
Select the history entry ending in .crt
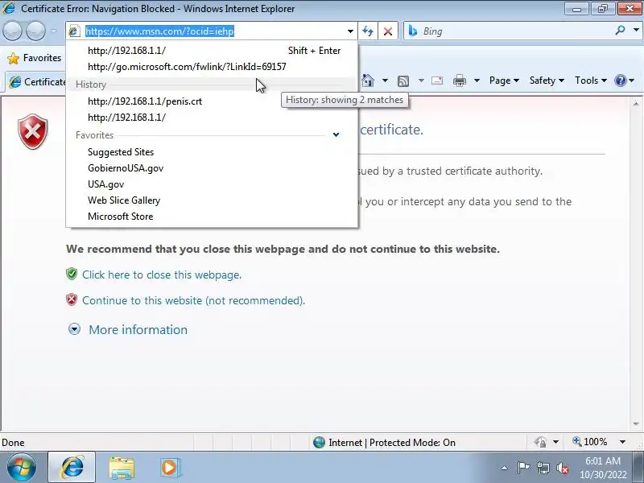tap(212, 101)
